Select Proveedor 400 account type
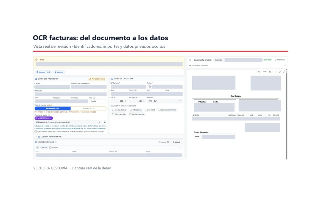Screen dimensions: 321x200 click(53, 108)
